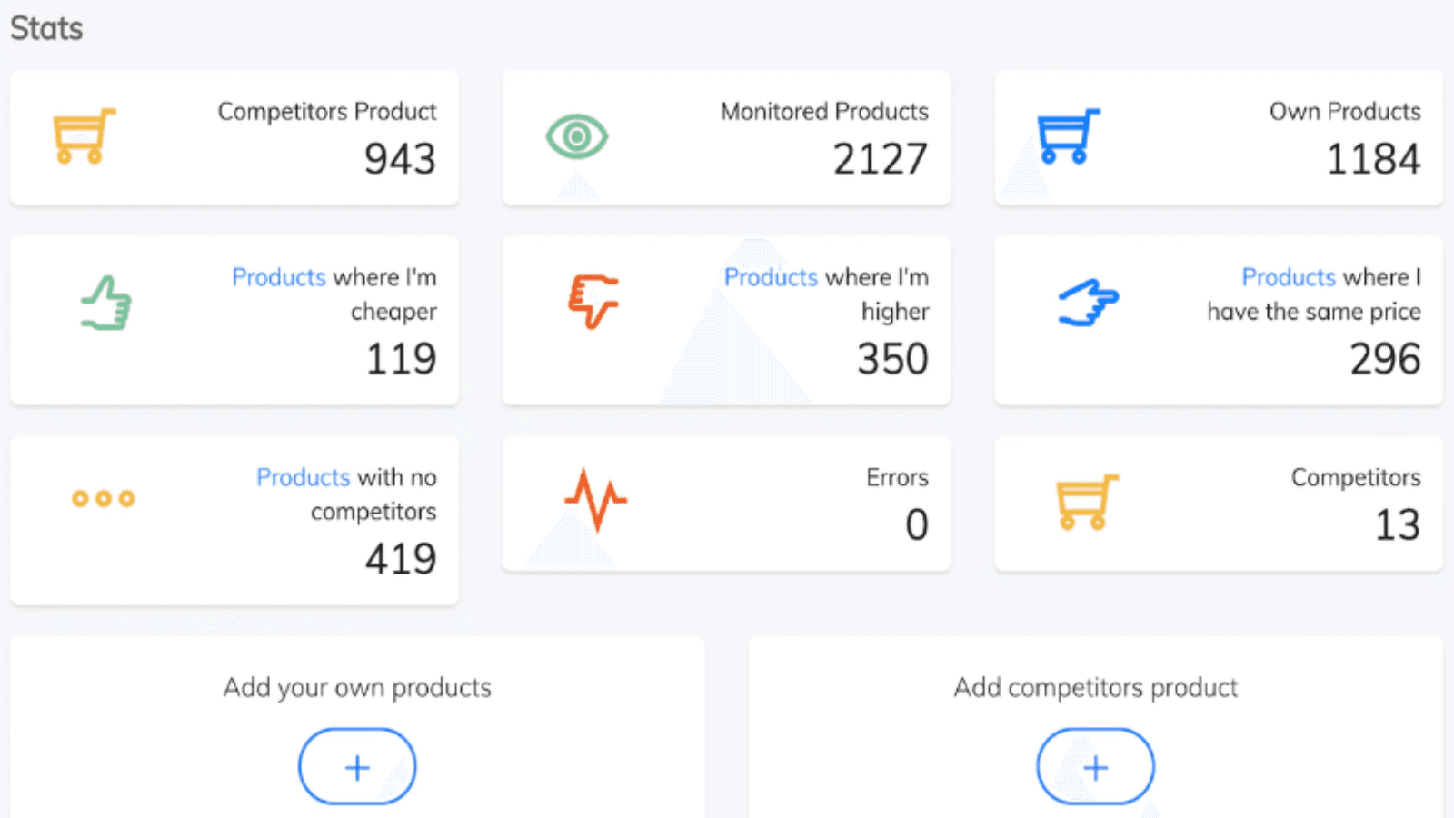Open the Products link for no competitors
This screenshot has height=818, width=1454.
tap(304, 477)
